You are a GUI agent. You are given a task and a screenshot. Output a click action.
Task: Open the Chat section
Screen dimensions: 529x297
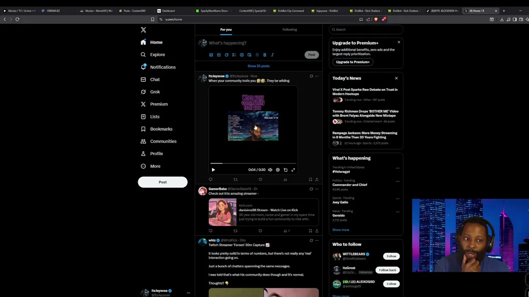[150, 79]
